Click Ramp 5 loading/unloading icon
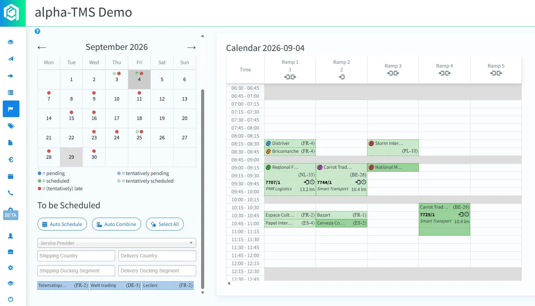This screenshot has height=306, width=535. (496, 73)
